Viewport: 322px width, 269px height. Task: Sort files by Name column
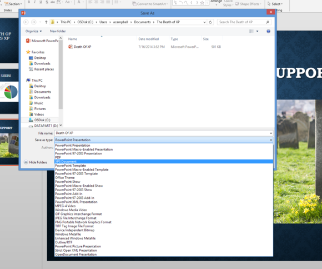click(73, 39)
